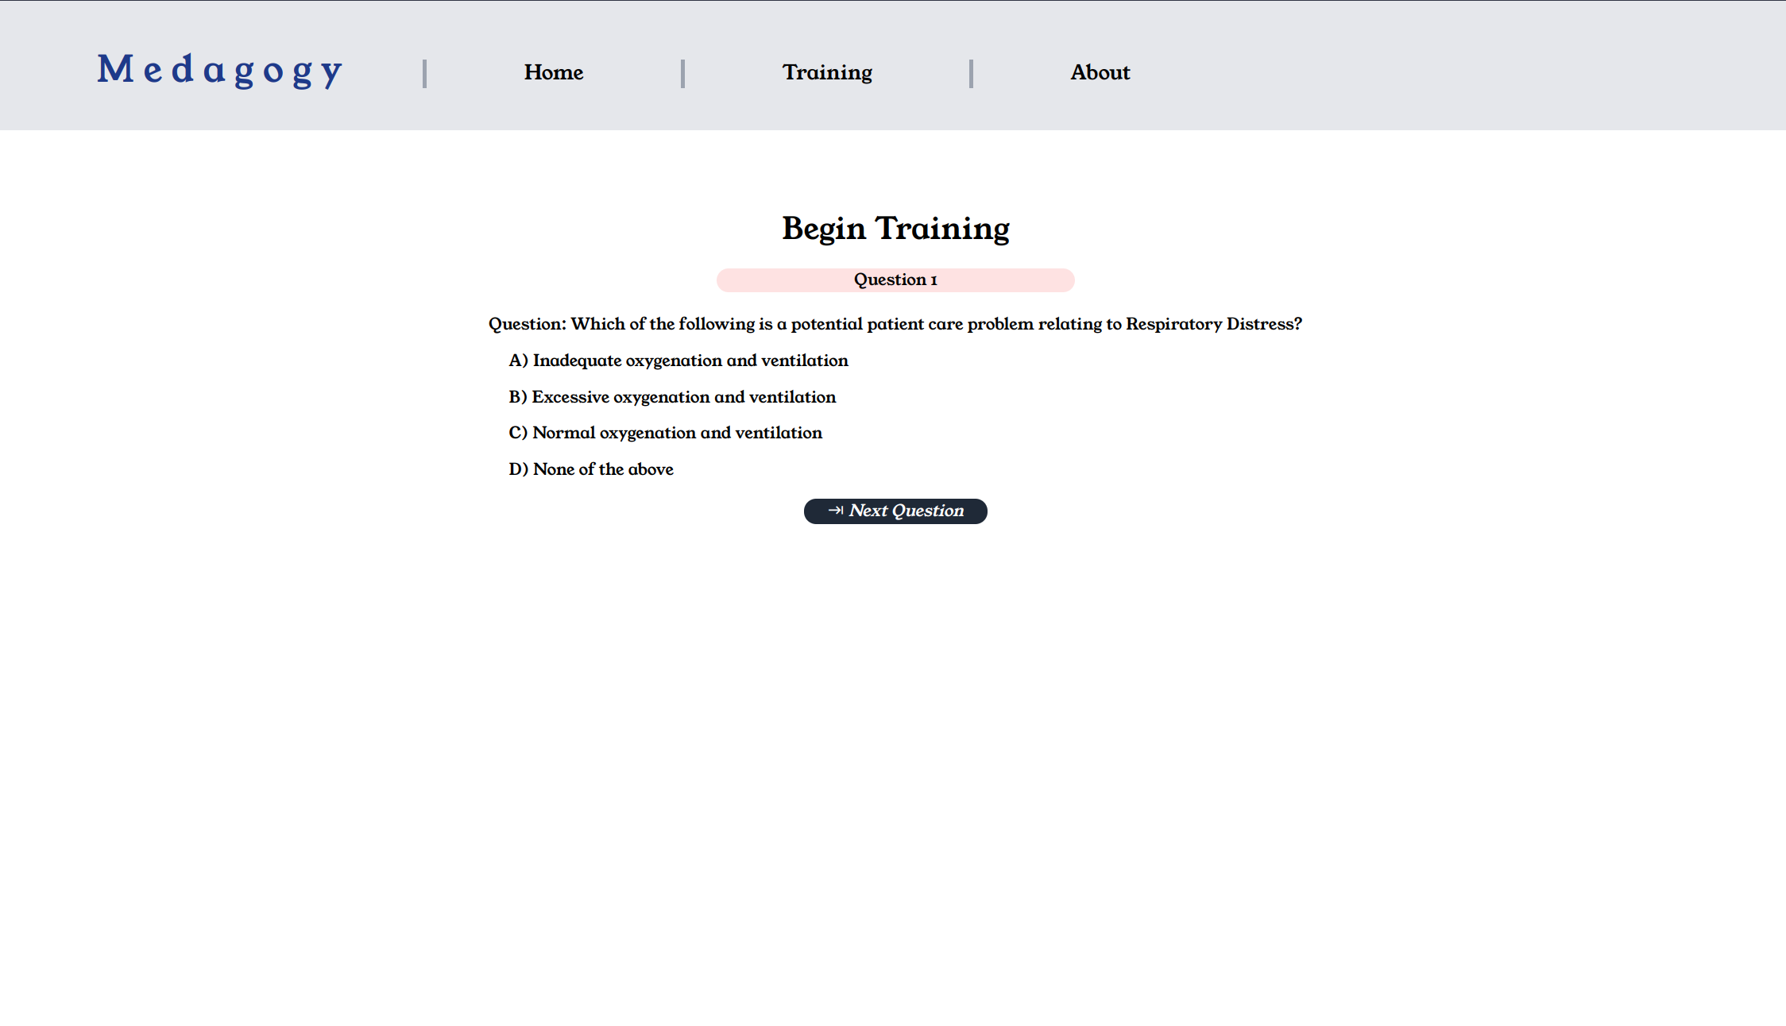The height and width of the screenshot is (1026, 1786).
Task: Click the divider between Training and About
Action: pyautogui.click(x=971, y=74)
